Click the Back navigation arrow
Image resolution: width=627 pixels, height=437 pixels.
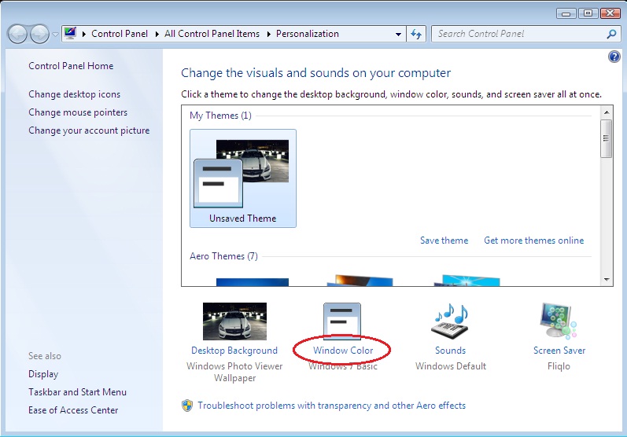(x=17, y=34)
